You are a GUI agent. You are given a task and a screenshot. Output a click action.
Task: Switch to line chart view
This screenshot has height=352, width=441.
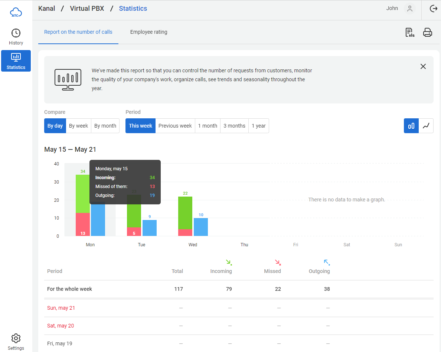(x=426, y=126)
